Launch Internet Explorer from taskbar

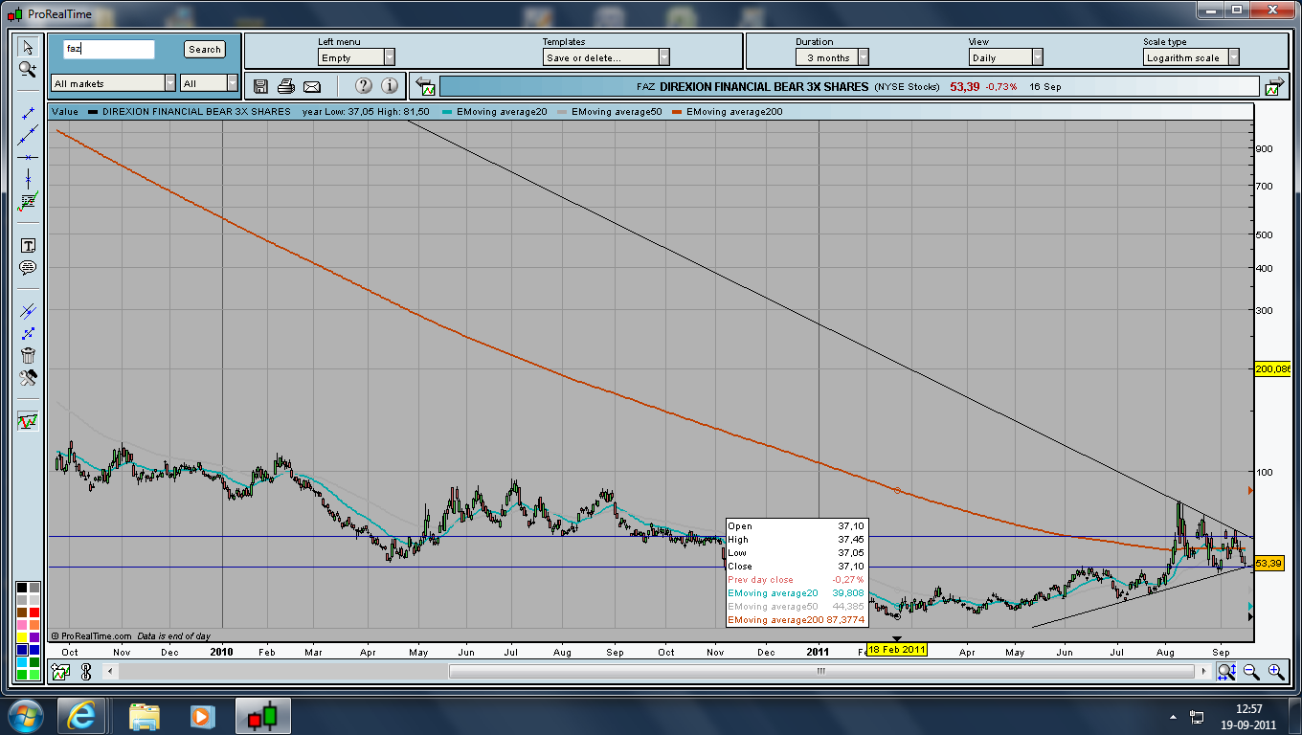coord(81,715)
